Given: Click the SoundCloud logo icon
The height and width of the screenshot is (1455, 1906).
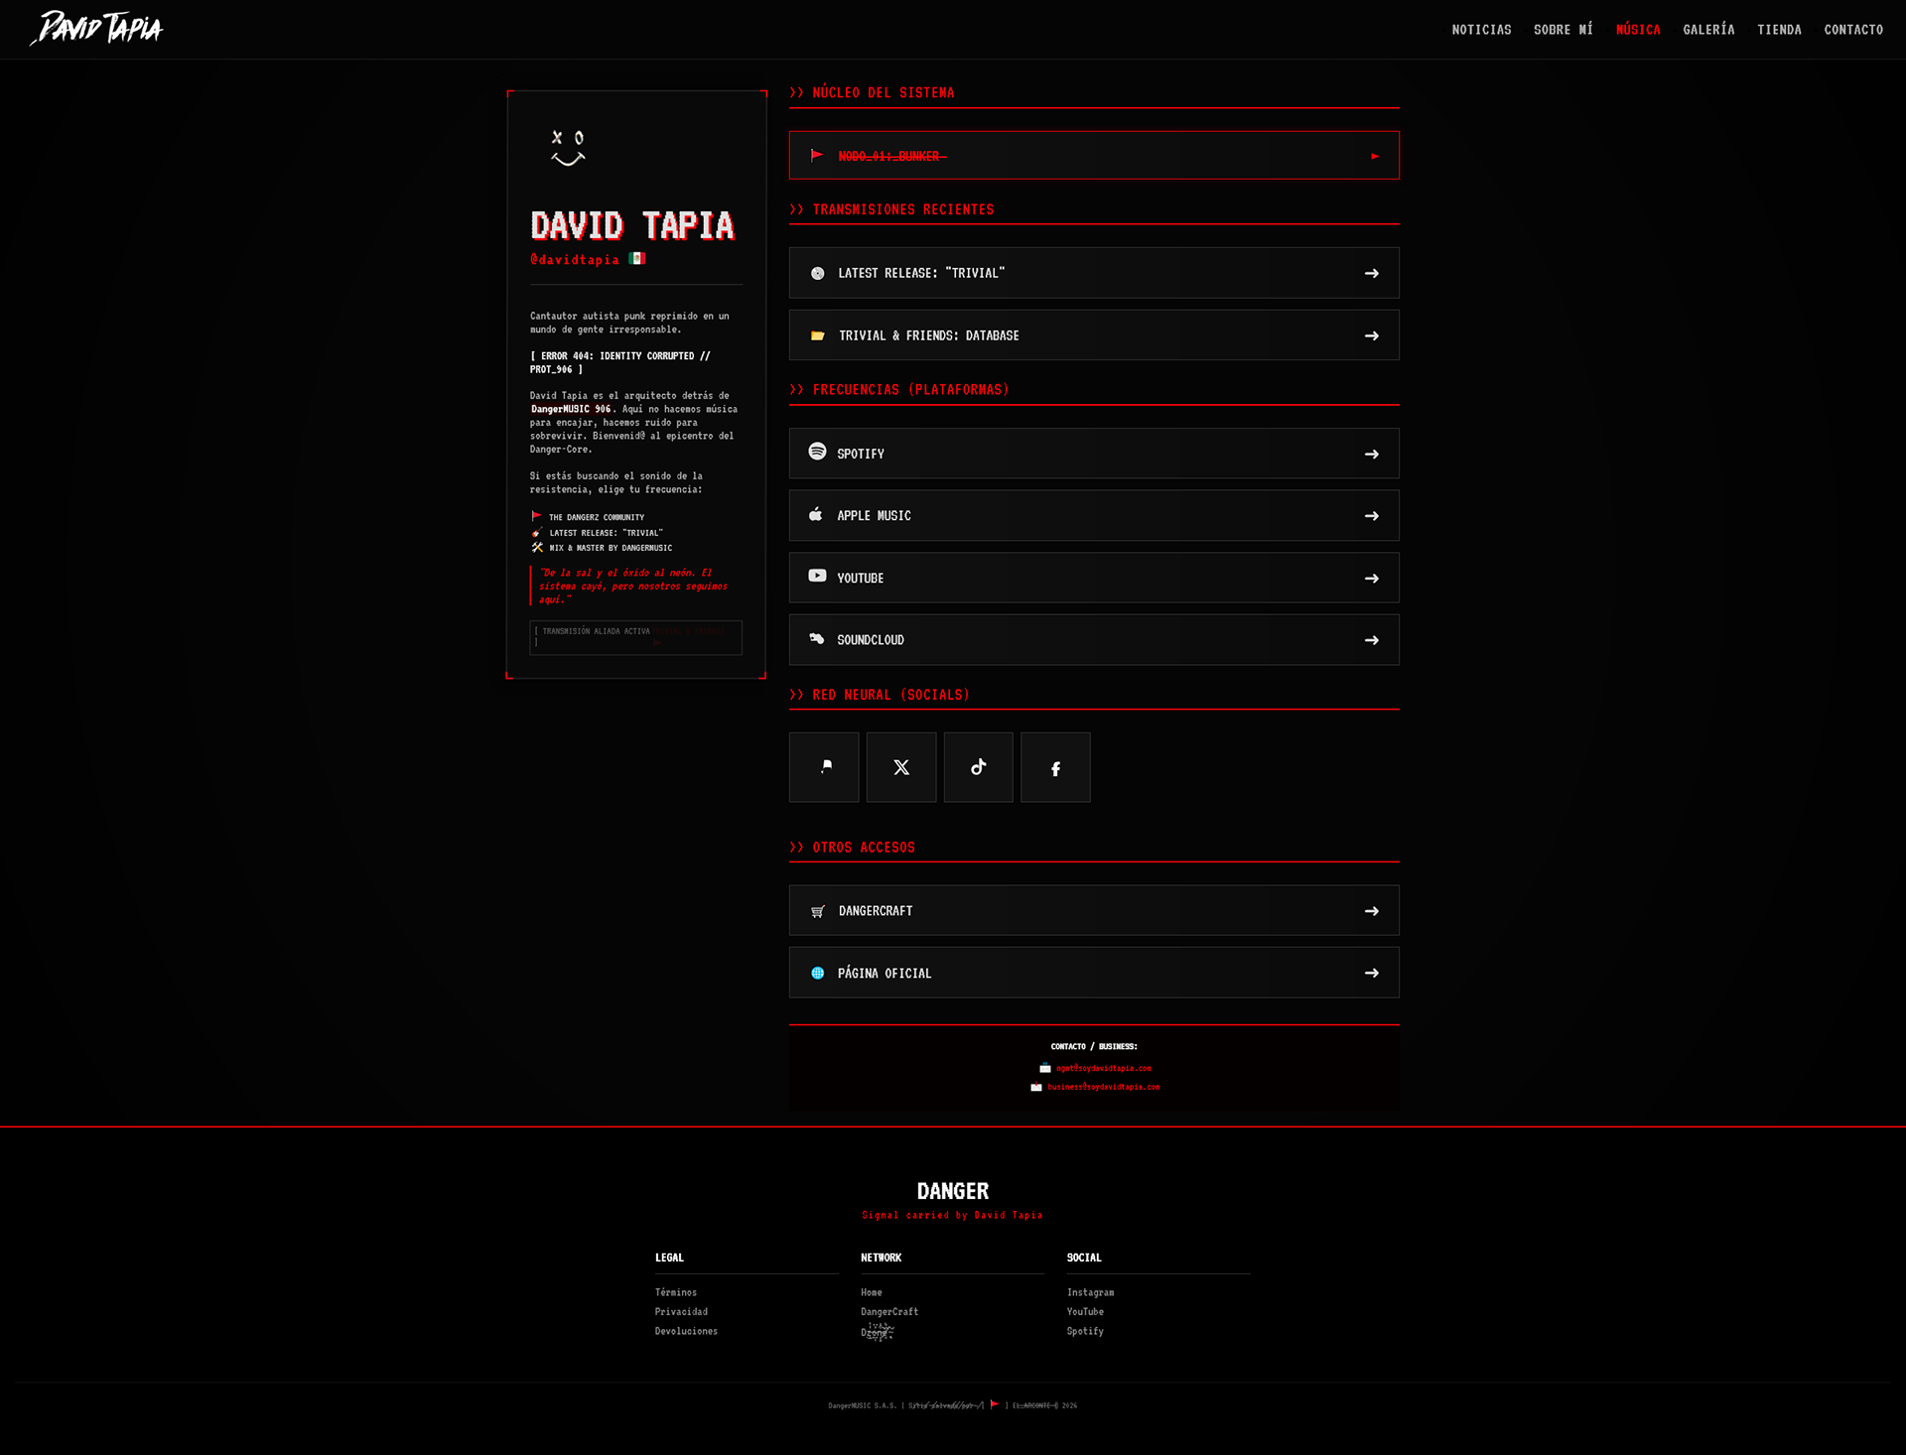Looking at the screenshot, I should [x=817, y=638].
